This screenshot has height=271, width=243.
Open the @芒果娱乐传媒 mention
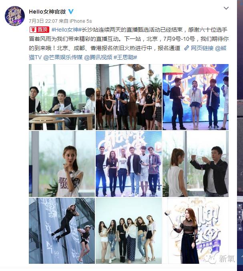coord(63,57)
